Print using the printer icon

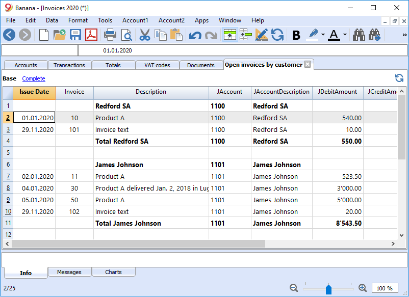tap(110, 35)
